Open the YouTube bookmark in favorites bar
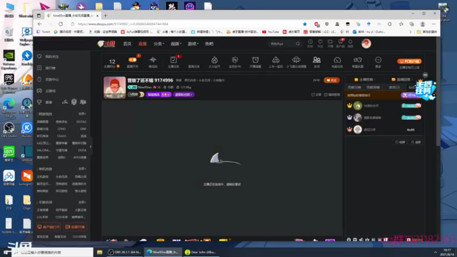The image size is (457, 257). (270, 32)
